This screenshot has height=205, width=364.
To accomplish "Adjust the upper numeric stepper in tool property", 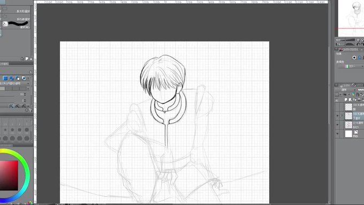I will tap(25, 94).
